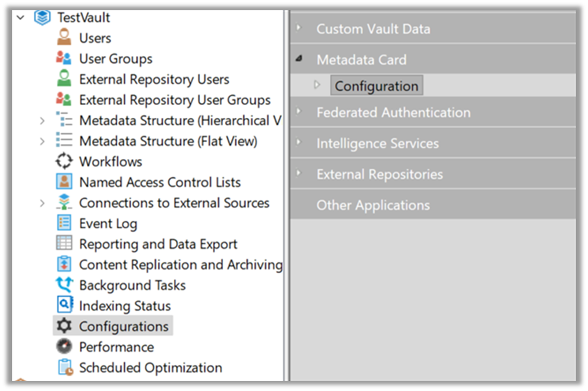Select Metadata Structure (Flat View) label
The width and height of the screenshot is (588, 391).
[168, 141]
